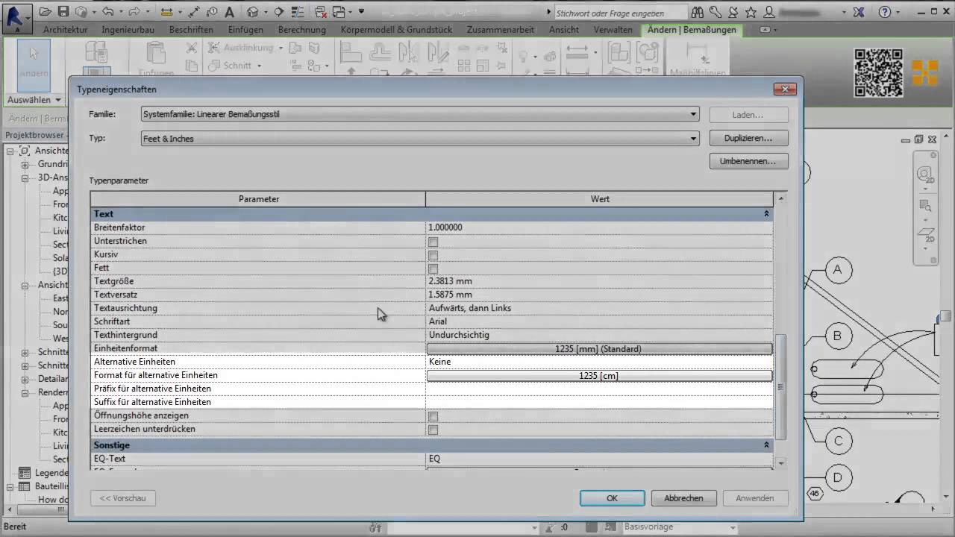Click the Abbrechen button
955x537 pixels.
tap(683, 498)
